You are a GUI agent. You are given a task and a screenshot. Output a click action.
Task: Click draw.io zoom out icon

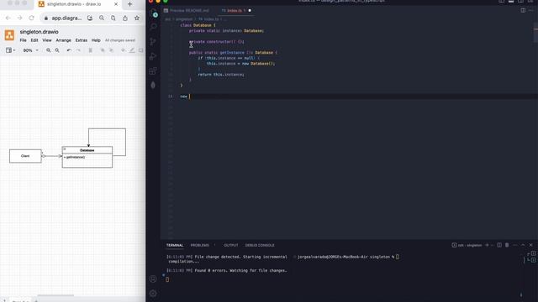coord(57,50)
